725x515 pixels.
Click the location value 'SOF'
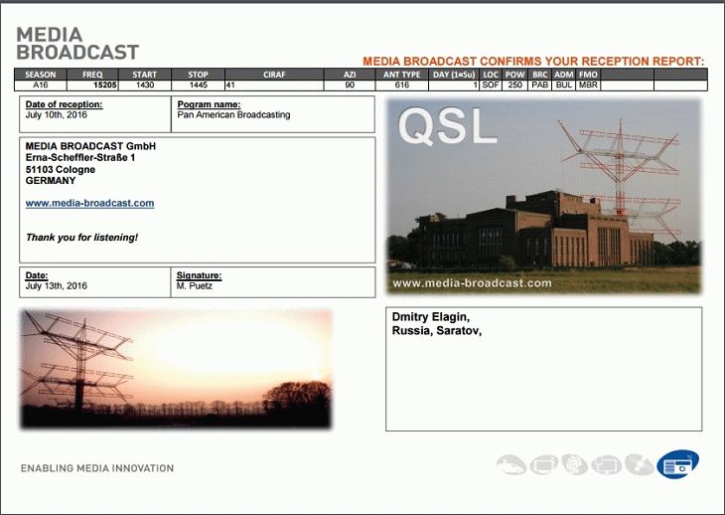pos(491,86)
